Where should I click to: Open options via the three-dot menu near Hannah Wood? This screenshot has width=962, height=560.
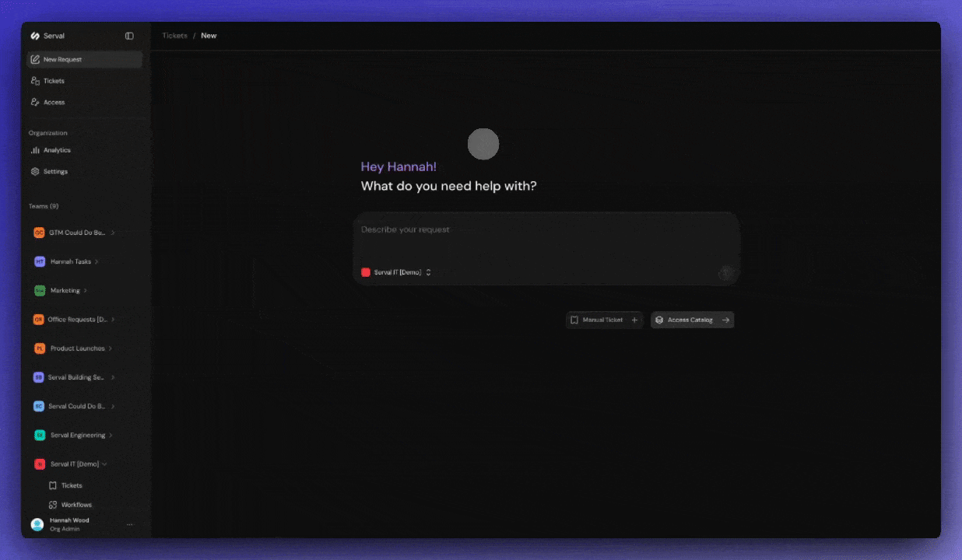[130, 524]
